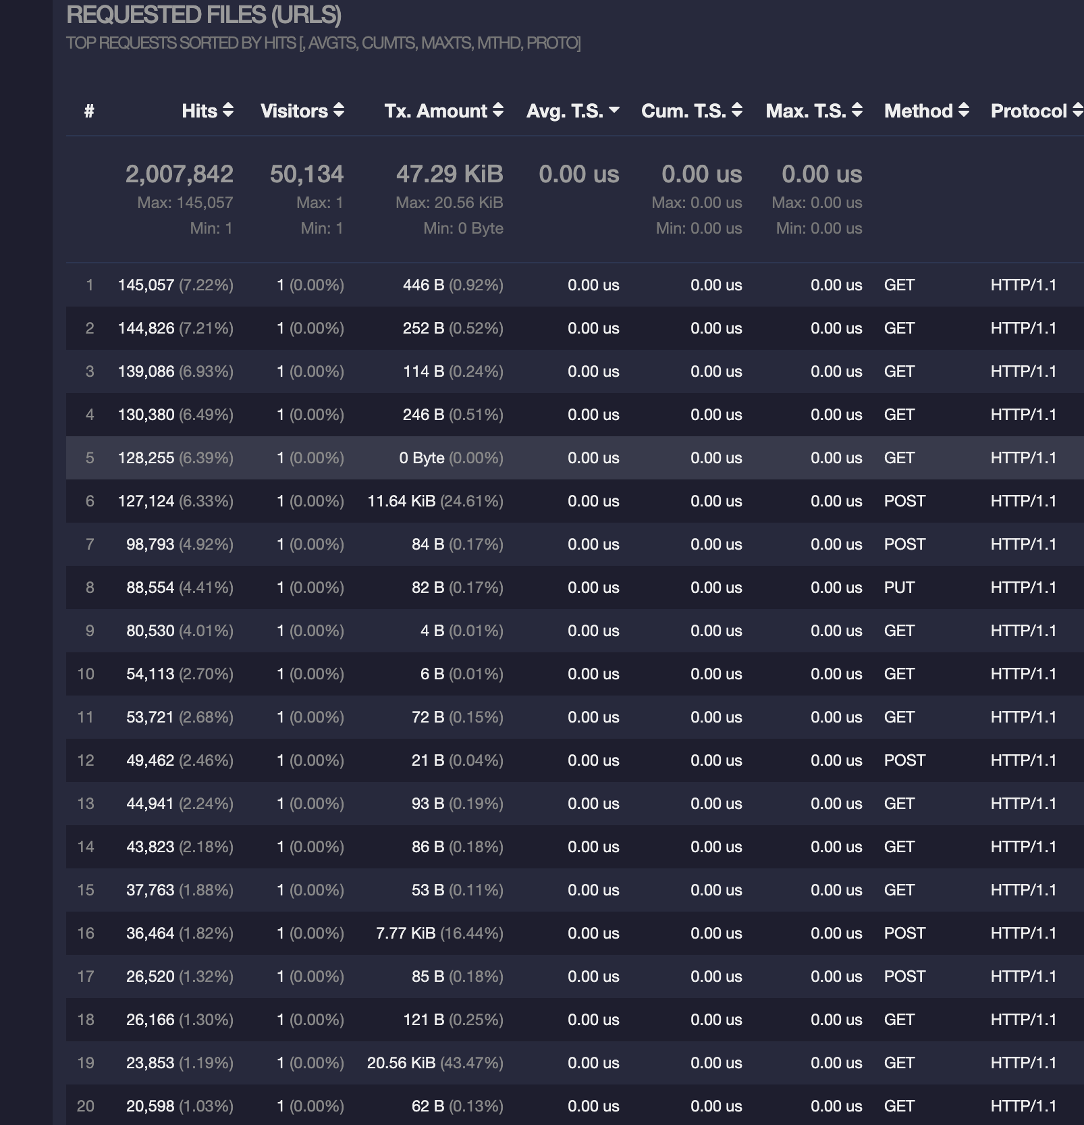Open sorting options via the Tx. Amount chevron

[x=497, y=111]
